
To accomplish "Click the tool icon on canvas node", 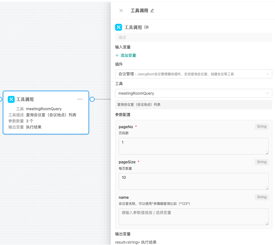I will point(11,99).
